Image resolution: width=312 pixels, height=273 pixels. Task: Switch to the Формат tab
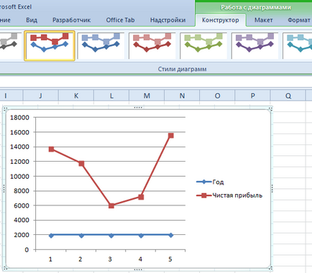tap(299, 20)
